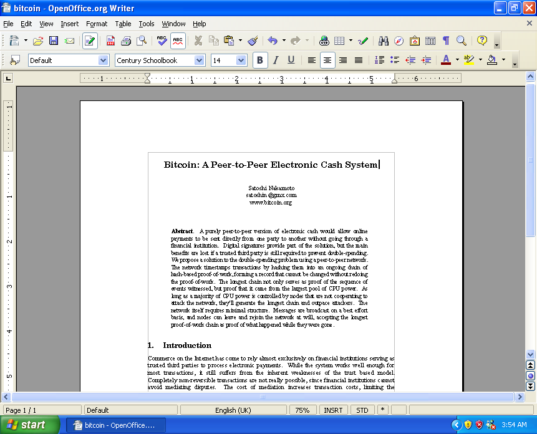537x434 pixels.
Task: Align text right
Action: click(x=343, y=60)
